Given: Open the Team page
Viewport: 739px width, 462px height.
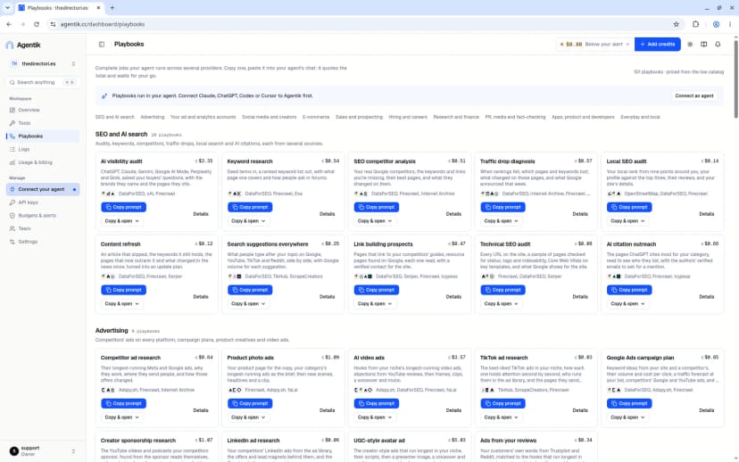Looking at the screenshot, I should pyautogui.click(x=43, y=229).
